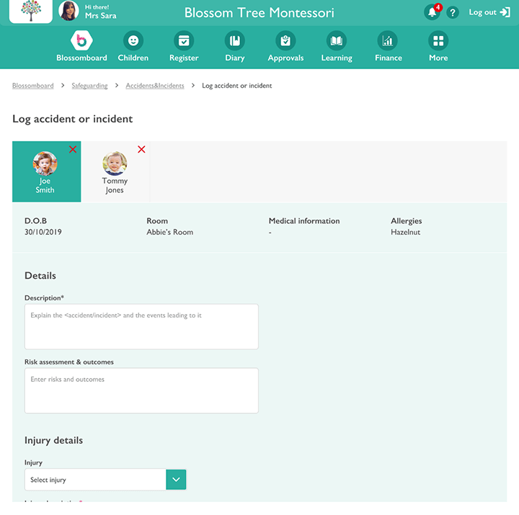Check notifications bell with 4 badge

point(432,12)
